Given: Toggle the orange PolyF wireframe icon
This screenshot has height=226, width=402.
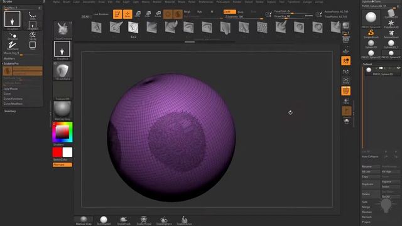Looking at the screenshot, I should [x=346, y=90].
